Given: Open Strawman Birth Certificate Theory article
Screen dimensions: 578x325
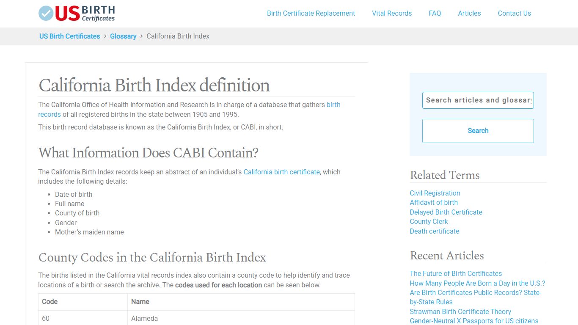Looking at the screenshot, I should (x=460, y=311).
